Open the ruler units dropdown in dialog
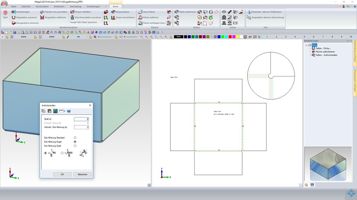The image size is (357, 200). point(62,111)
